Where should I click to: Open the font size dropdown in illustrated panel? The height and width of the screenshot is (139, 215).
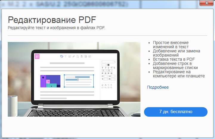pyautogui.click(x=104, y=65)
